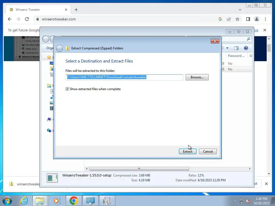The width and height of the screenshot is (275, 206).
Task: Click the WinaeroTweaker setup file thumbnail
Action: pos(52,178)
